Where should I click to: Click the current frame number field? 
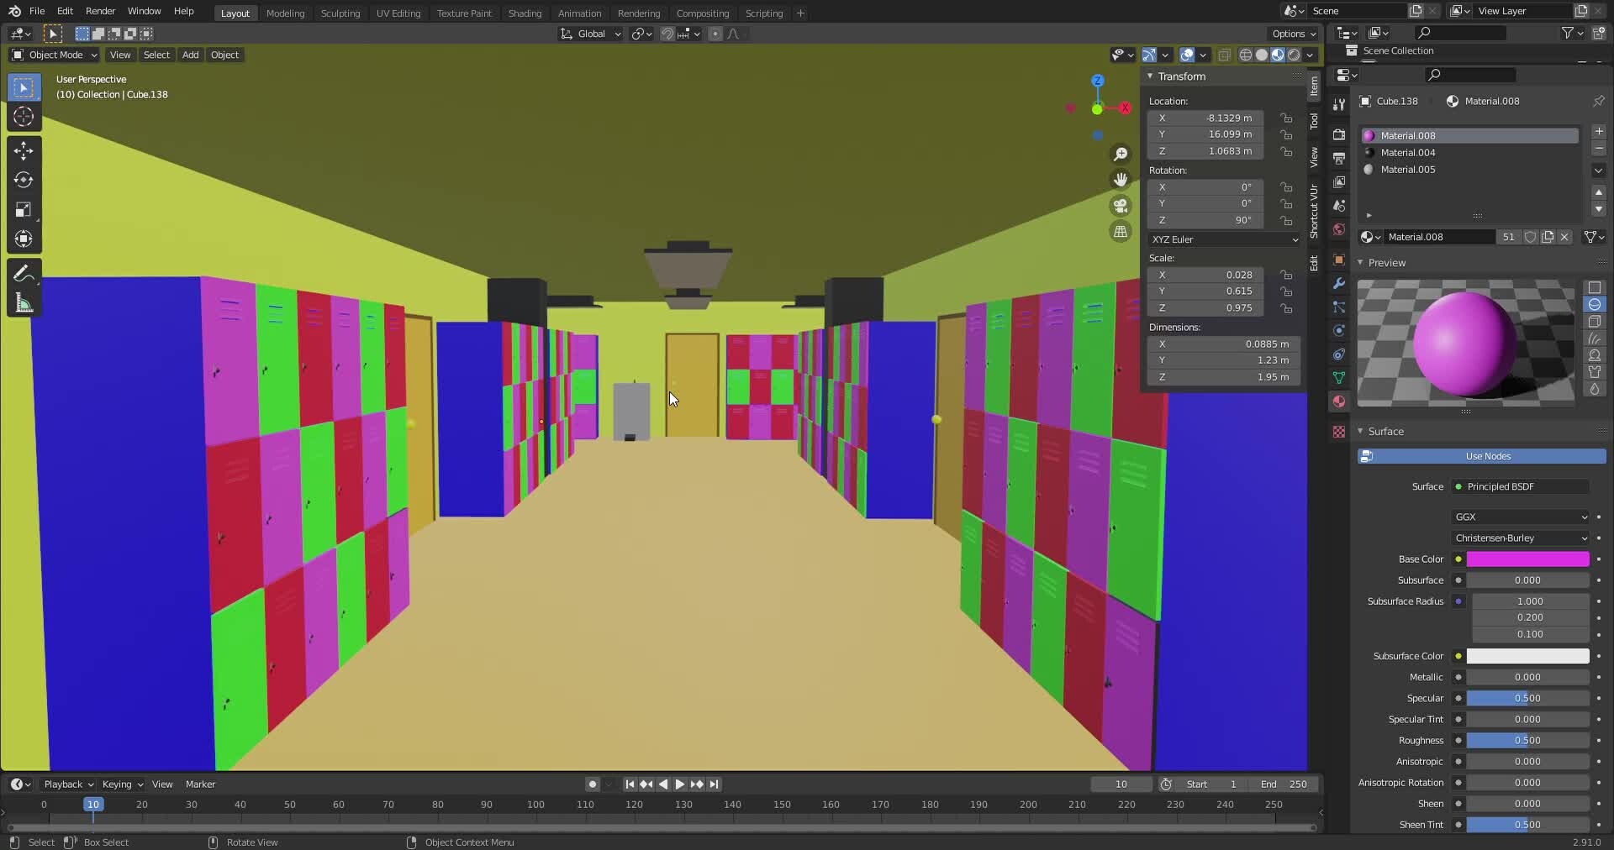(x=1121, y=784)
